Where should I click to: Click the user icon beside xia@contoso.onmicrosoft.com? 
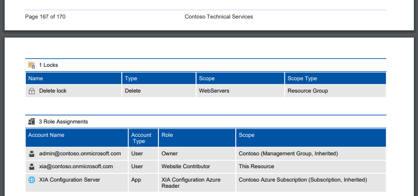pyautogui.click(x=31, y=167)
